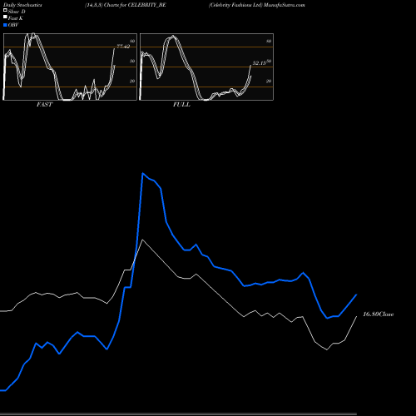Click the 80 axis label in FAST chart
The width and height of the screenshot is (416, 416).
coord(132,42)
